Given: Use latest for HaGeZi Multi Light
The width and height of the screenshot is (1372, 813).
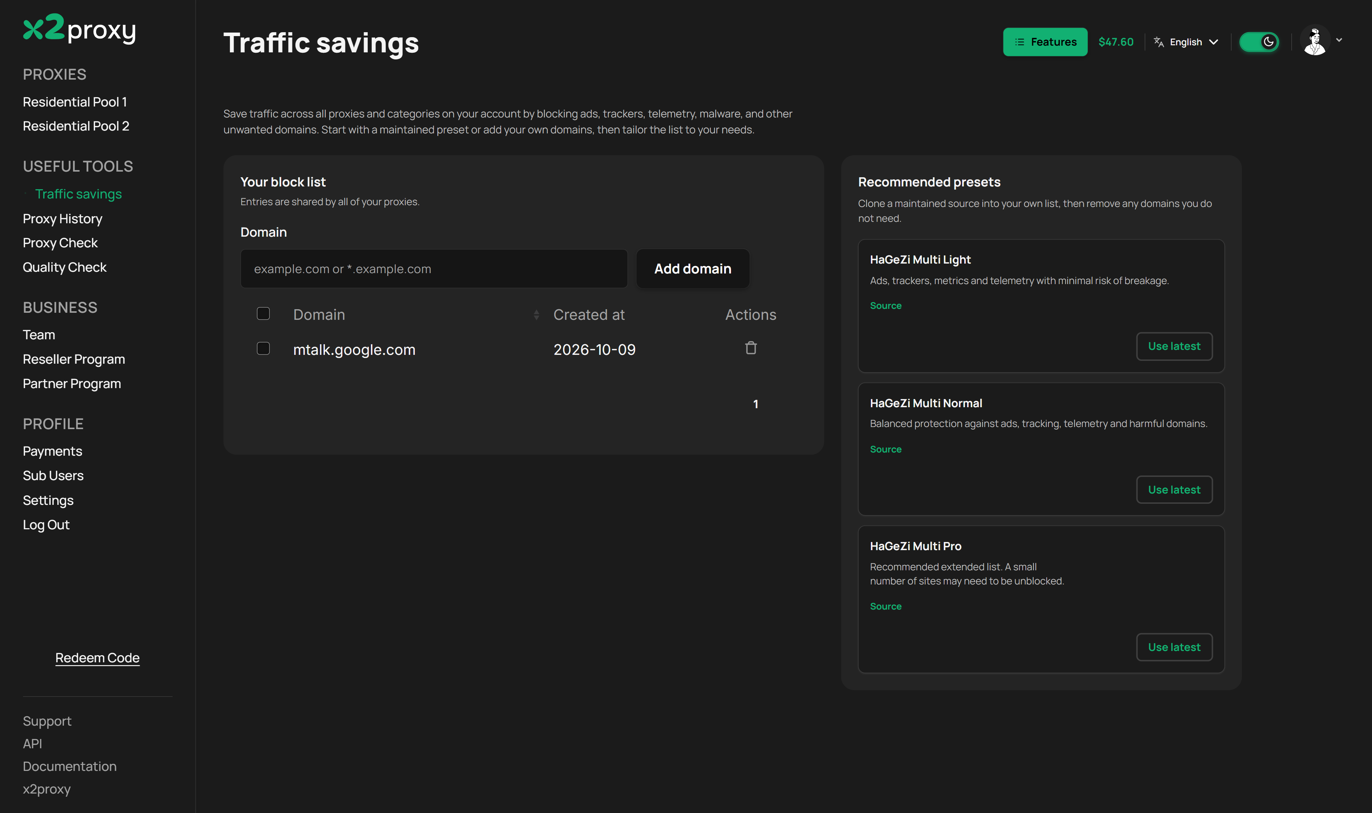Looking at the screenshot, I should [x=1174, y=346].
